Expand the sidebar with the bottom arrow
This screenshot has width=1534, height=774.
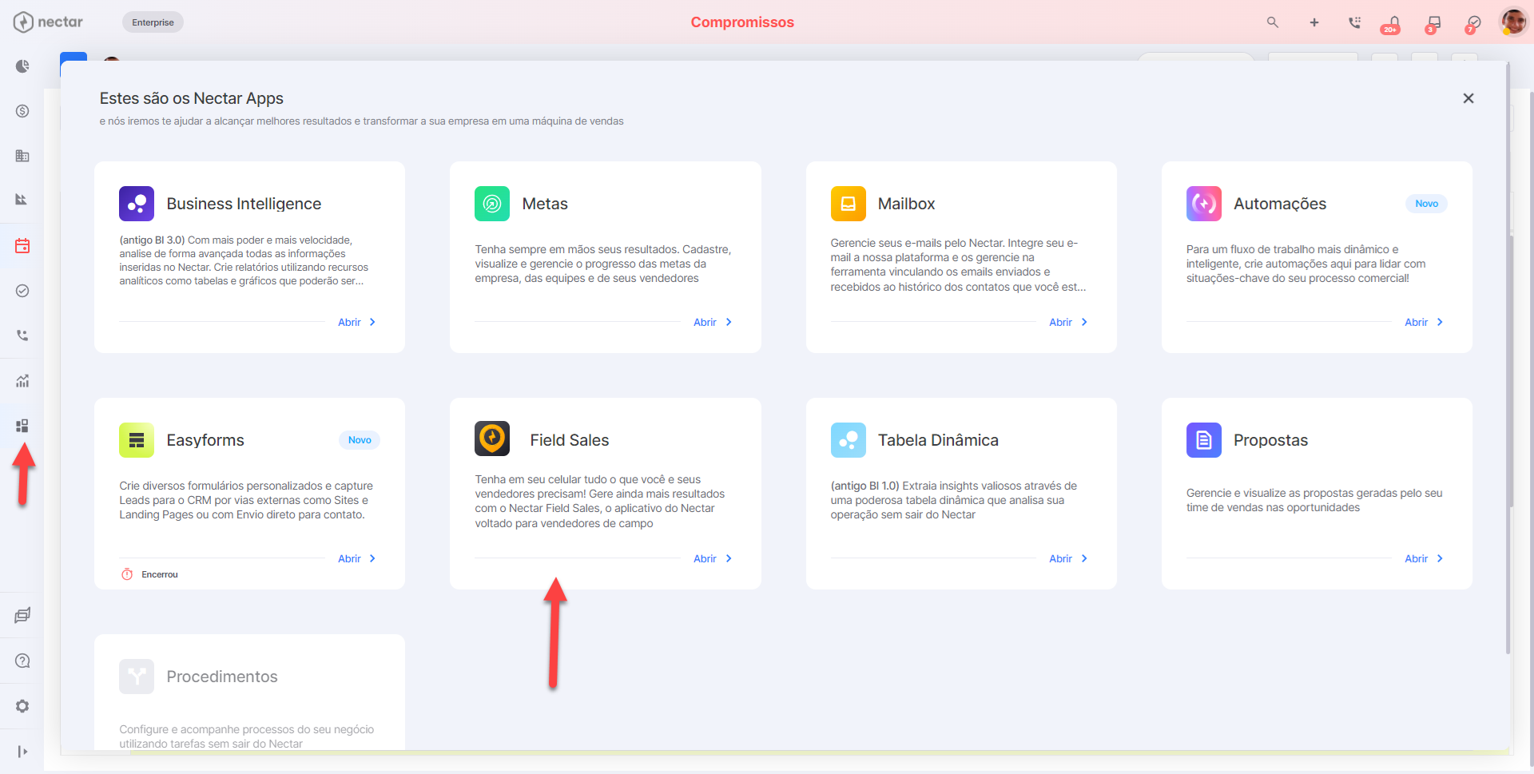point(22,752)
